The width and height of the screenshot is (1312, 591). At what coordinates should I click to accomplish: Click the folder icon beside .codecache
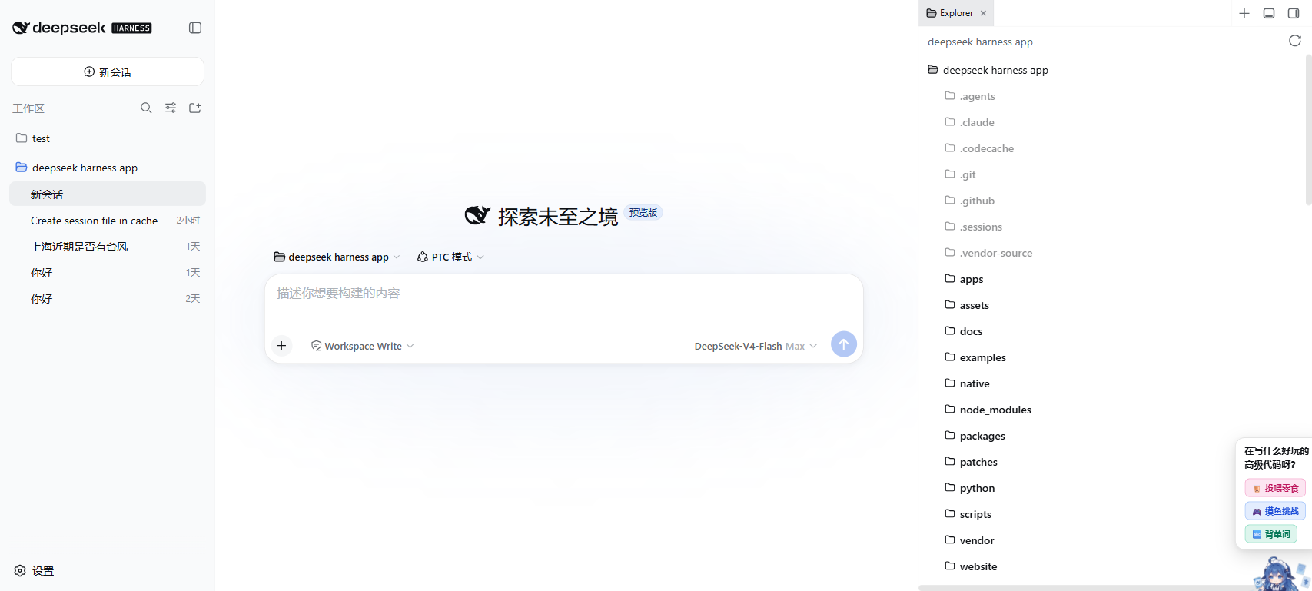[950, 148]
